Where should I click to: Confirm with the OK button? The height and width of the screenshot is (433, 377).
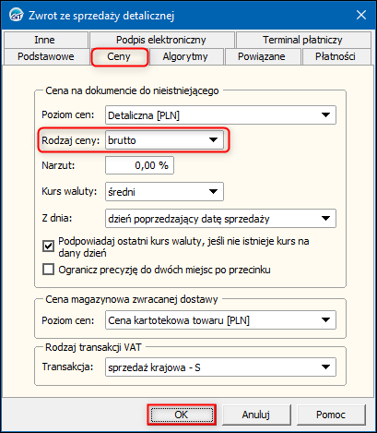182,415
